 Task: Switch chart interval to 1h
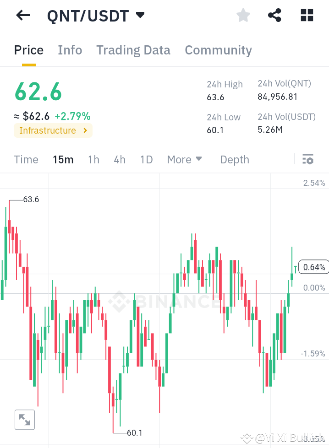click(x=93, y=159)
